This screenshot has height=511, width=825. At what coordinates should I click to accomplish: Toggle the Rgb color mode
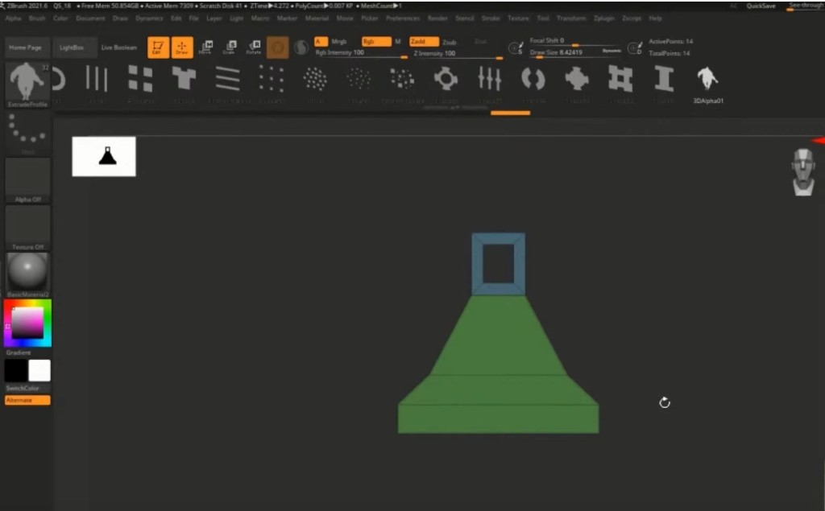pyautogui.click(x=375, y=41)
